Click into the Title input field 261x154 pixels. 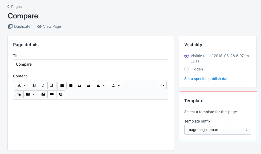(91, 64)
